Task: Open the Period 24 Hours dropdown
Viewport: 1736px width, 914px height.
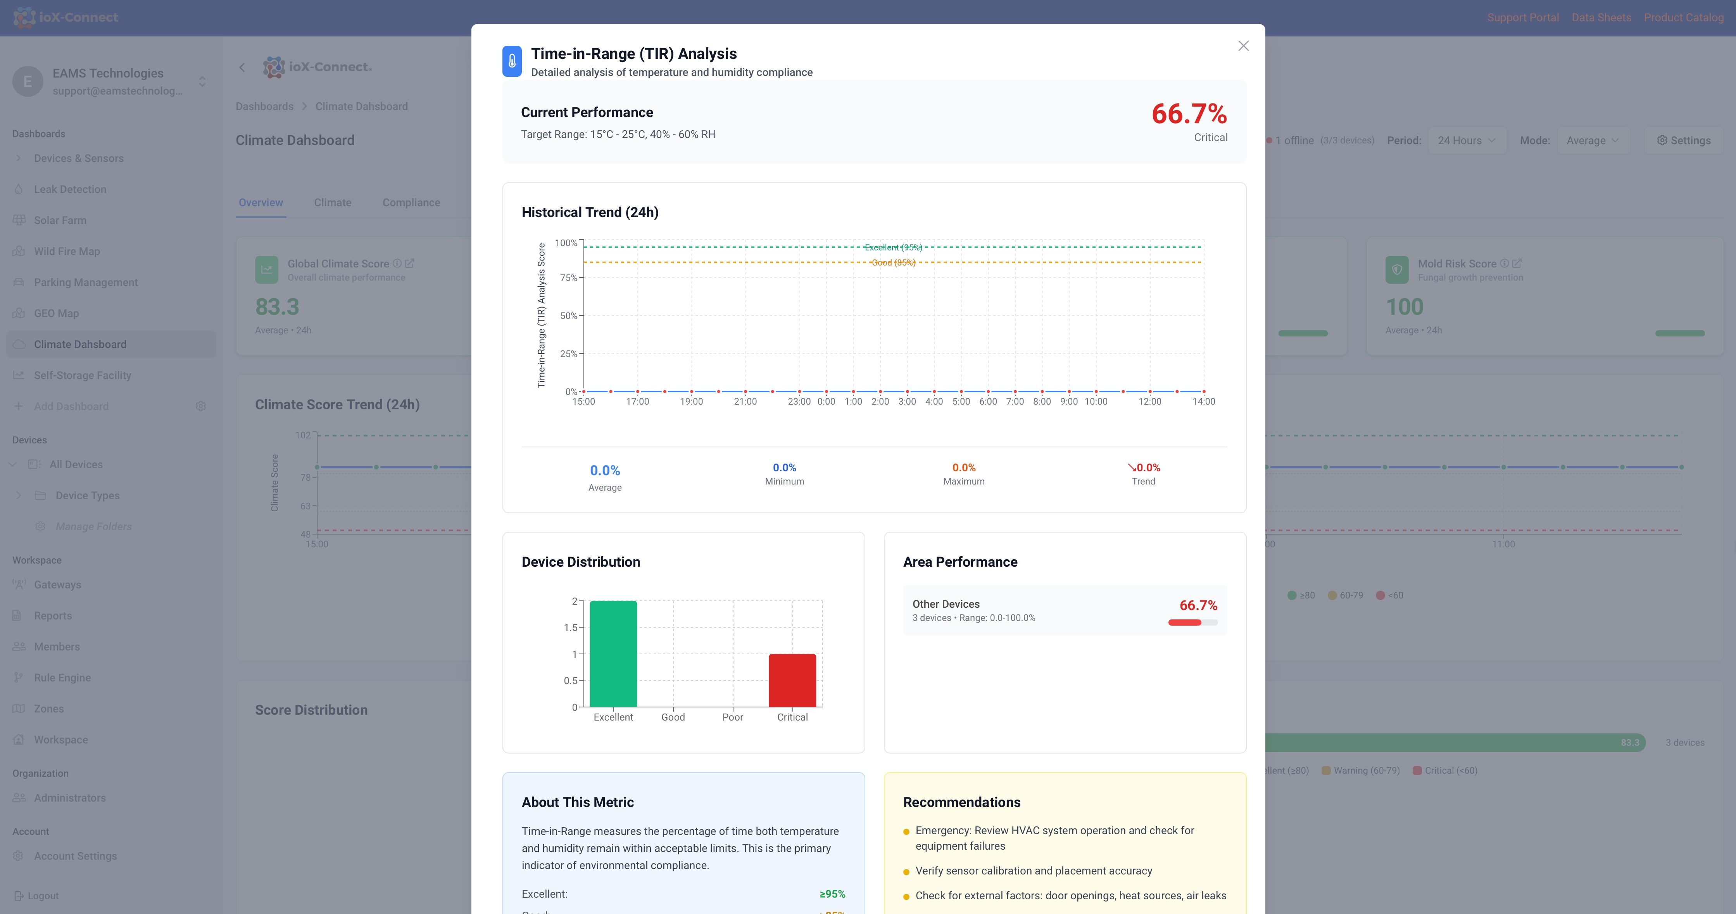Action: 1467,140
